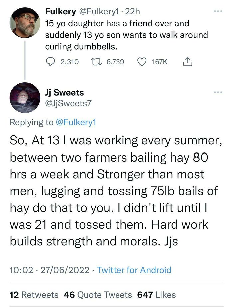
Task: Open the three-dot menu on Fulkery's tweet
Action: coord(218,11)
